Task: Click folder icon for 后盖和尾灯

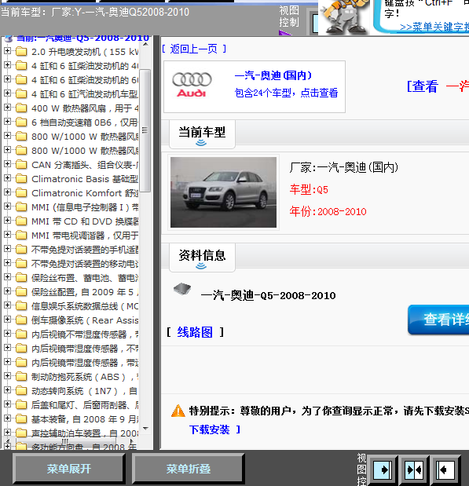Action: 21,405
